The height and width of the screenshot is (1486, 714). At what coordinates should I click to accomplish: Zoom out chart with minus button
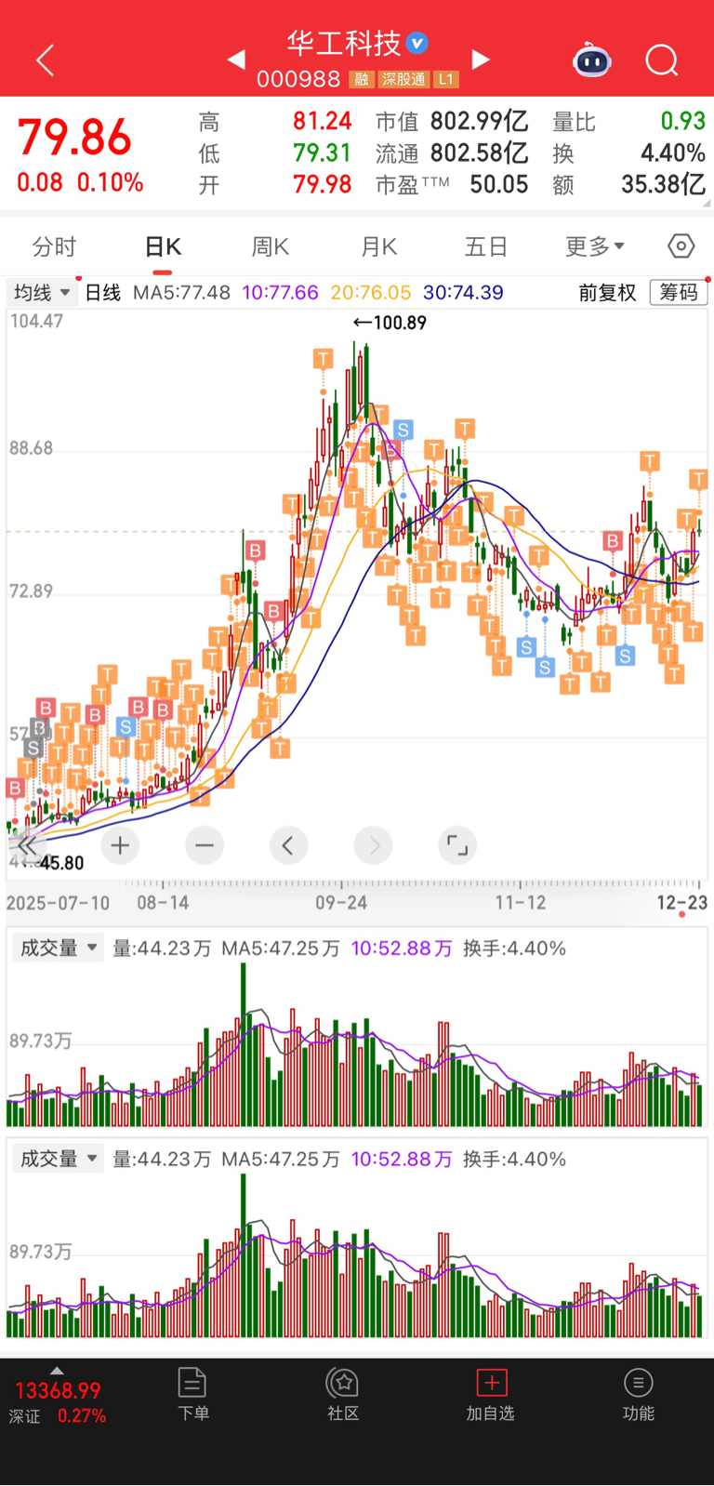[x=205, y=845]
